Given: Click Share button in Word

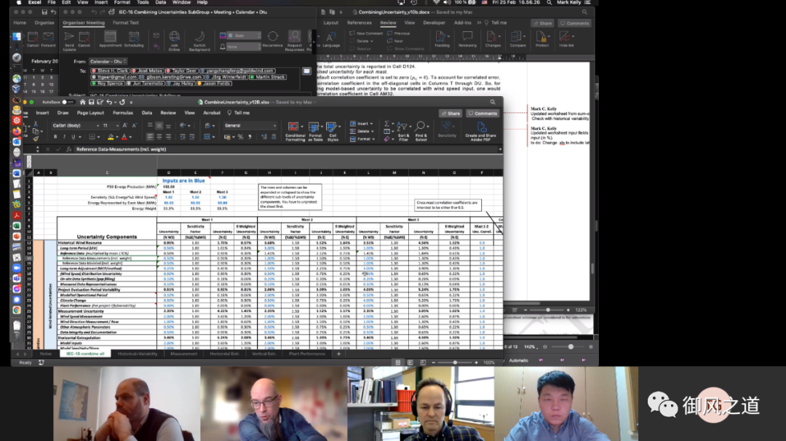Looking at the screenshot, I should coord(542,23).
